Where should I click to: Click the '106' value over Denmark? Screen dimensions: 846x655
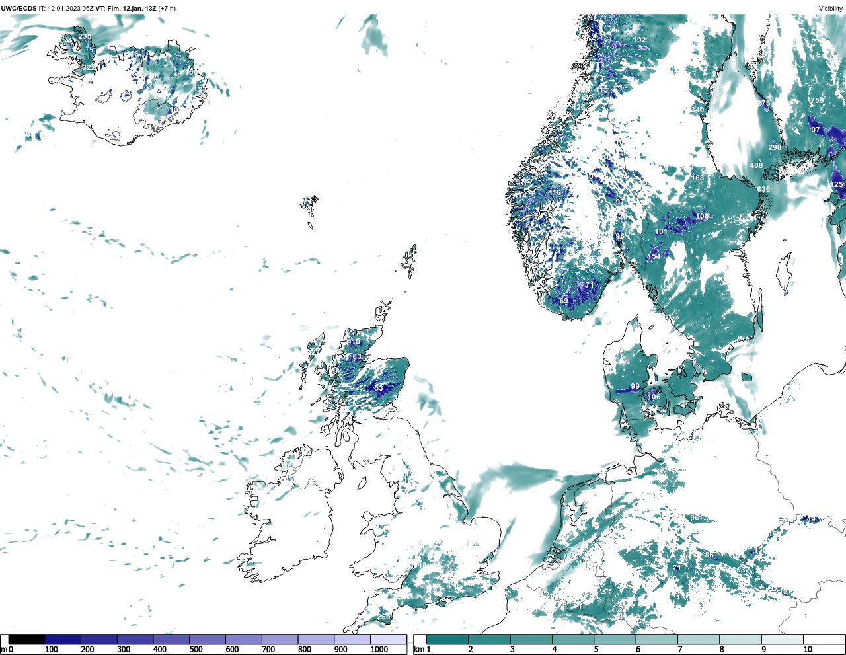[654, 397]
